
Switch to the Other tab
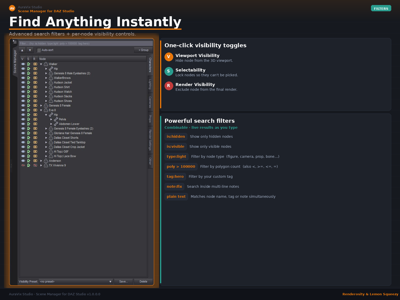150,161
